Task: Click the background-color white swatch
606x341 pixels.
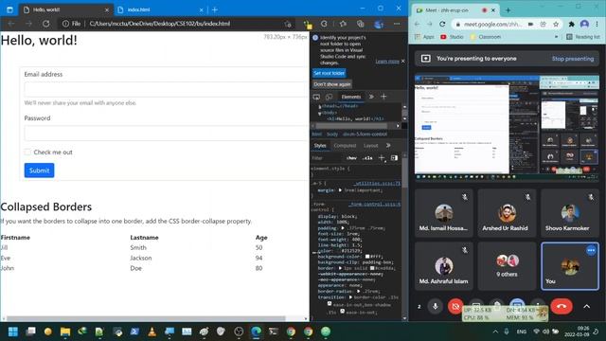Action: point(367,257)
